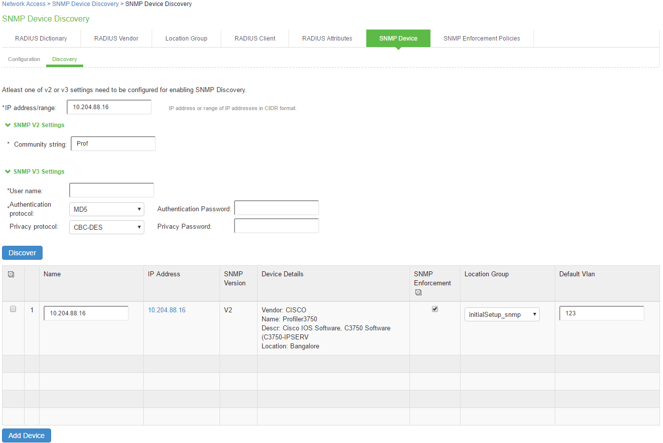This screenshot has height=443, width=663.
Task: Follow Network Access breadcrumb link
Action: click(x=24, y=4)
